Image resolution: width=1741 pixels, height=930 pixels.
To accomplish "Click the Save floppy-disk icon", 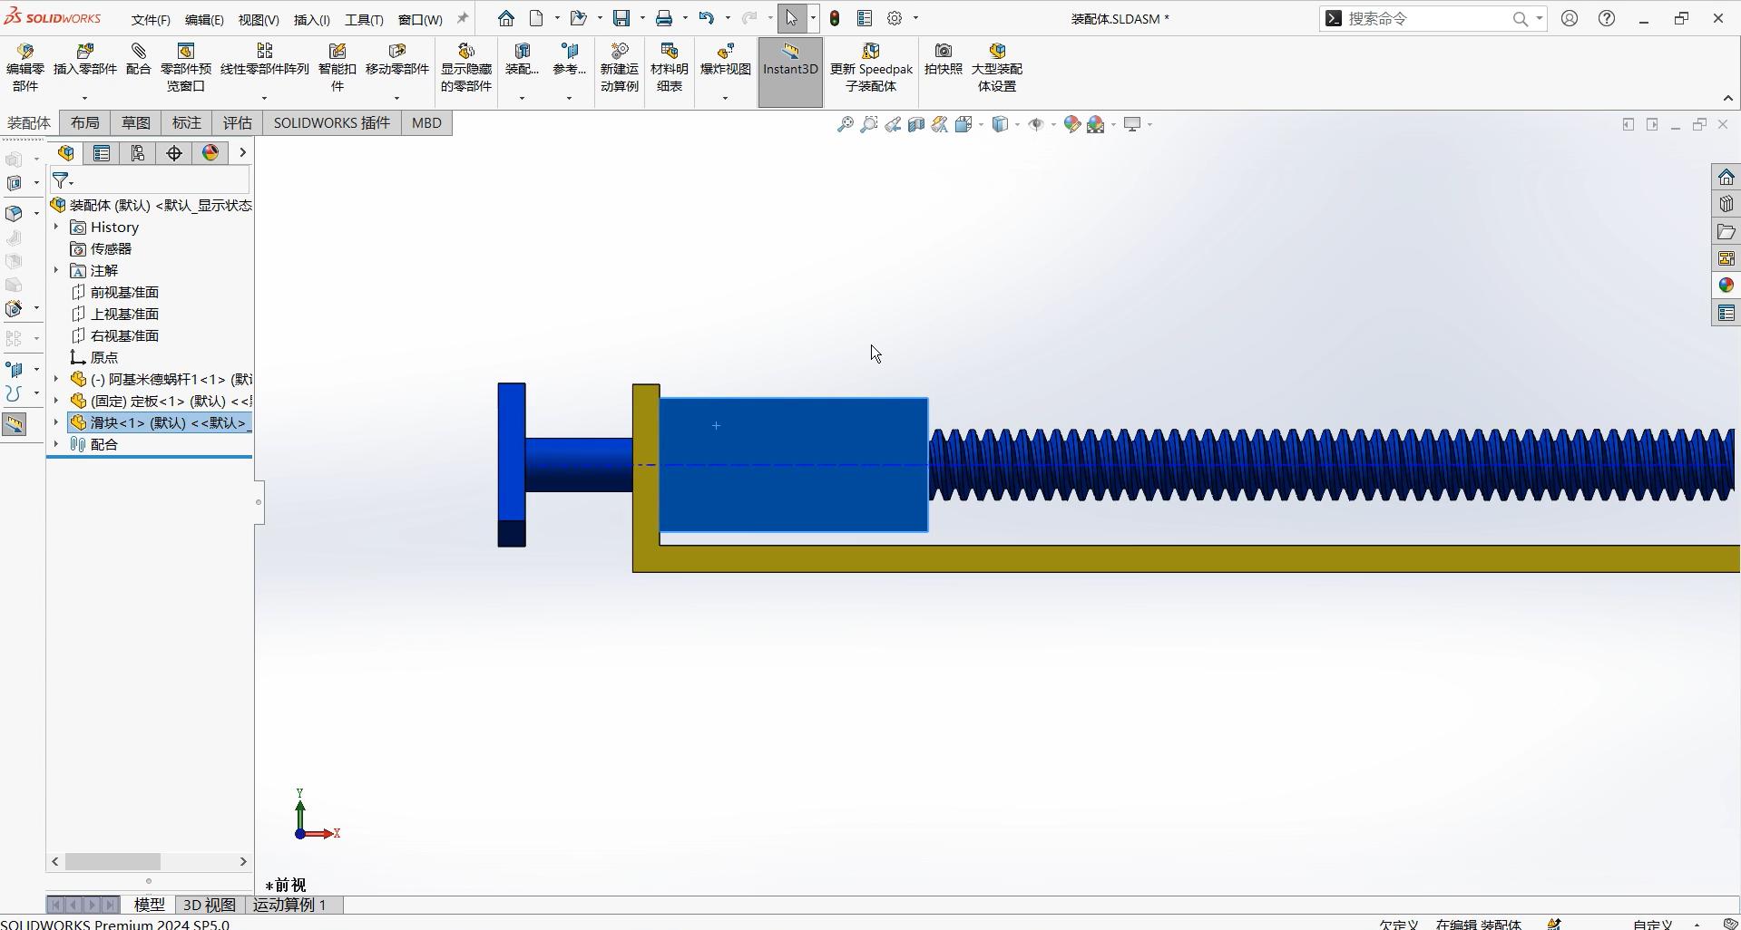I will (x=621, y=18).
